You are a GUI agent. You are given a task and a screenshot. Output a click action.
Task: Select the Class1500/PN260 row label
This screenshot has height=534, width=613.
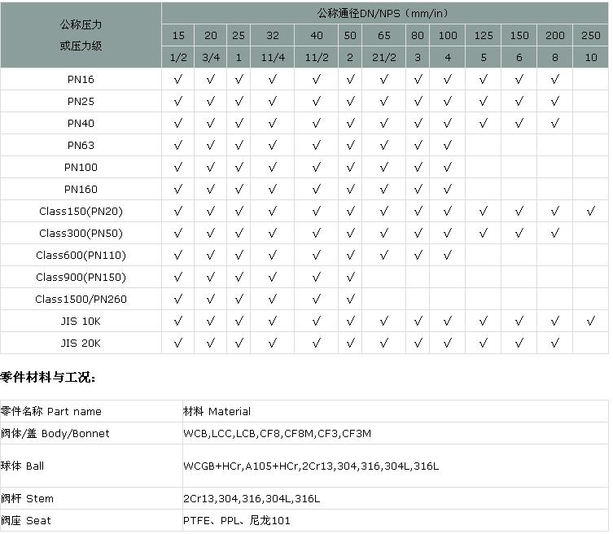[x=81, y=300]
